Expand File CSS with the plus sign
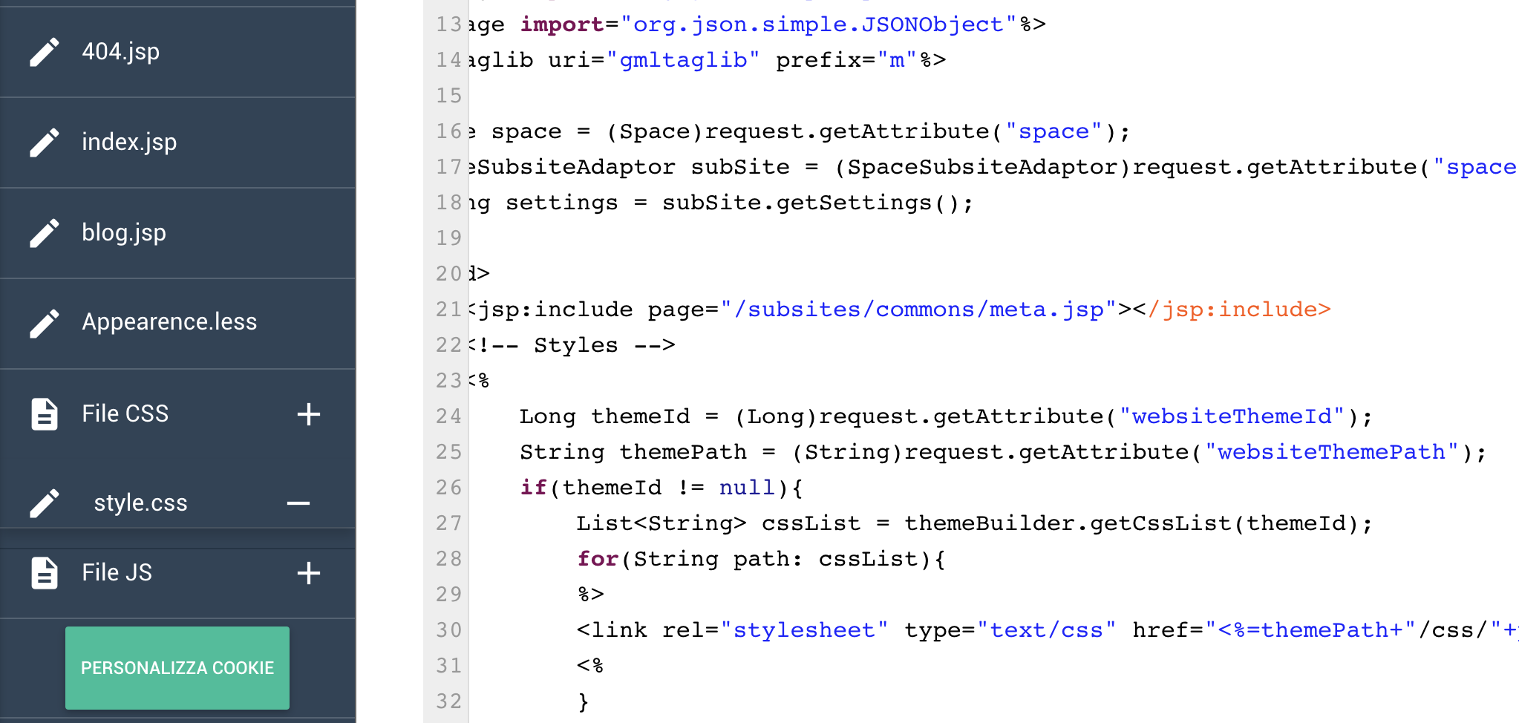The width and height of the screenshot is (1519, 723). (308, 414)
